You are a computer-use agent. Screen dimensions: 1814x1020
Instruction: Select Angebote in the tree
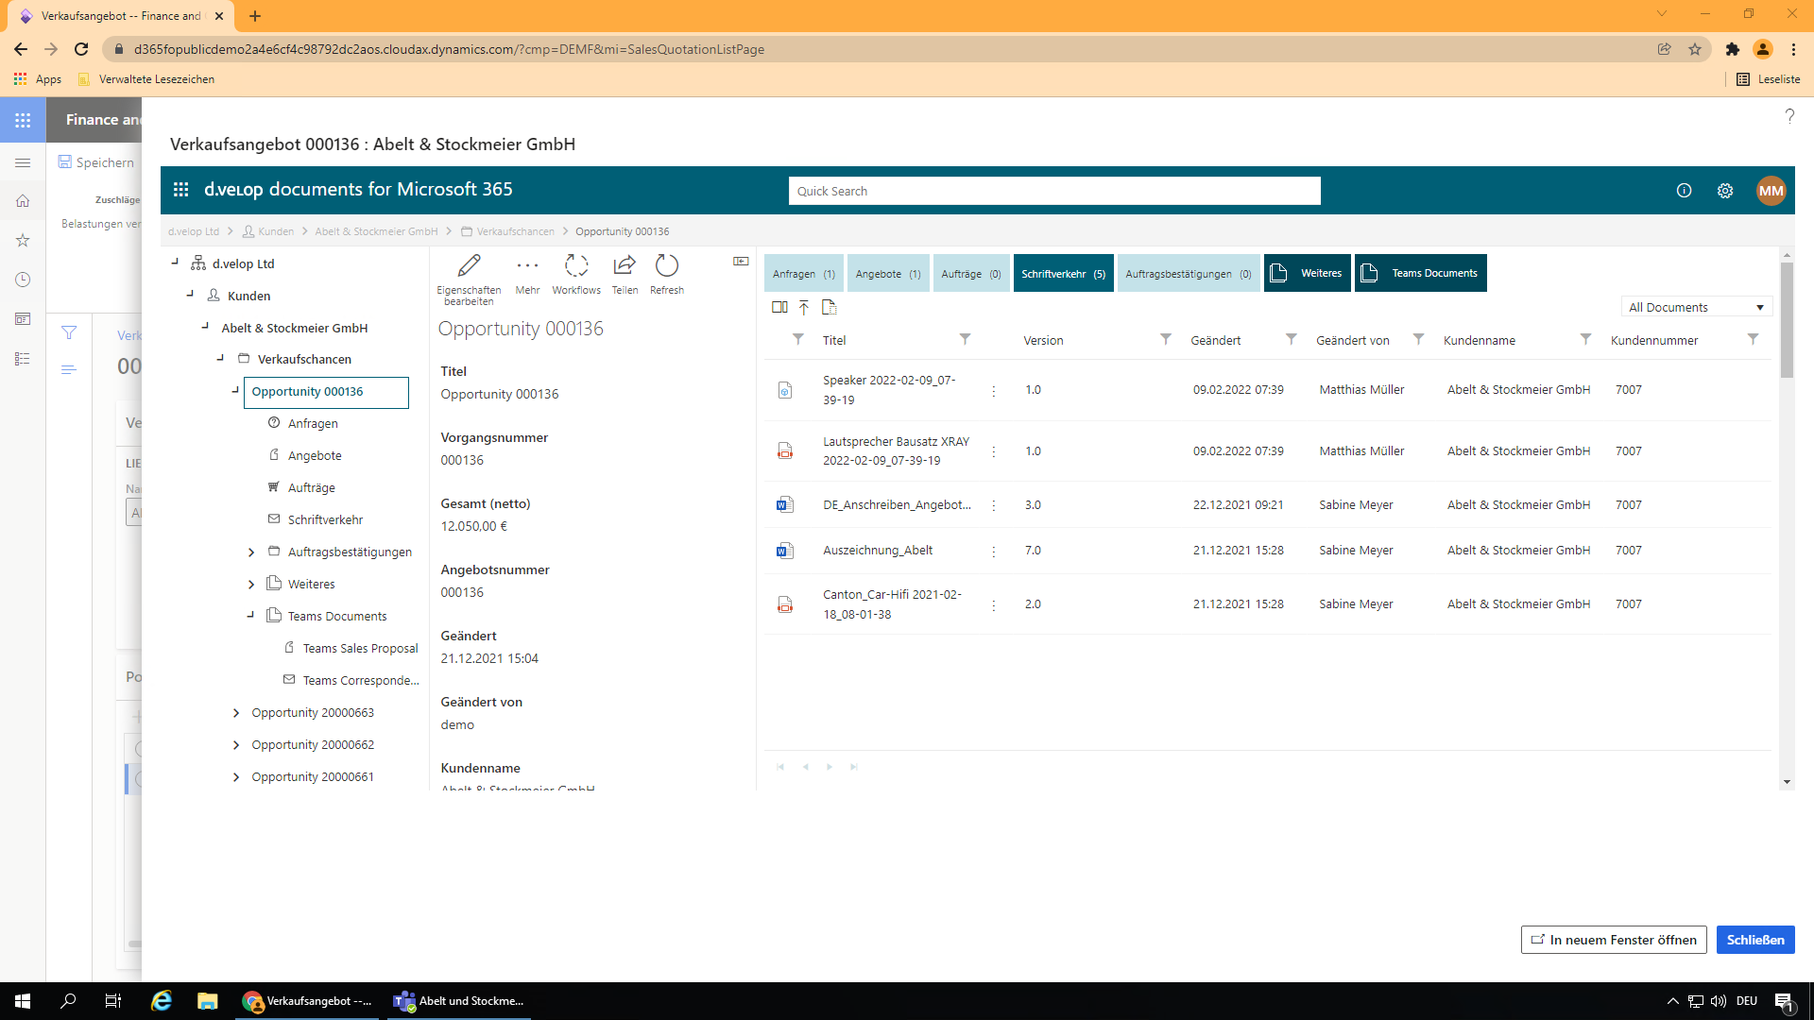click(315, 456)
